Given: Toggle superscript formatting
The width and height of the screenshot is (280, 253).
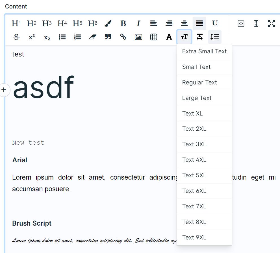Looking at the screenshot, I should coord(32,37).
